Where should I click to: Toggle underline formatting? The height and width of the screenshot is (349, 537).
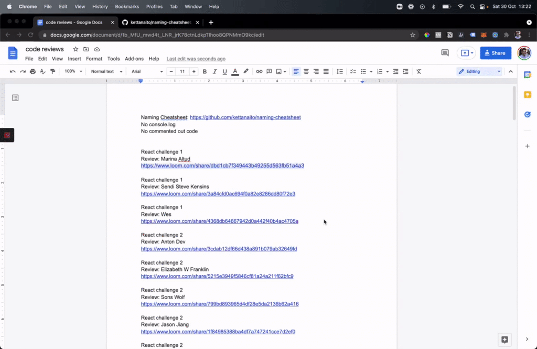click(x=224, y=71)
